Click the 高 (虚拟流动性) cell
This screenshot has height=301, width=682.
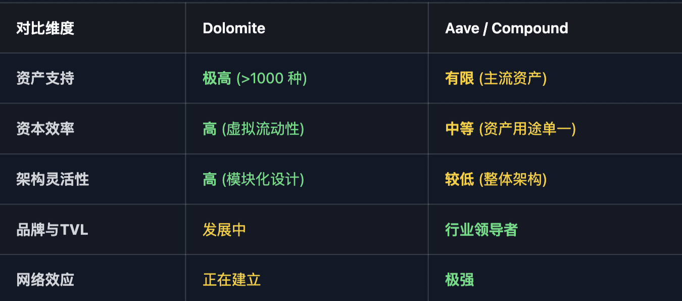[x=253, y=129]
